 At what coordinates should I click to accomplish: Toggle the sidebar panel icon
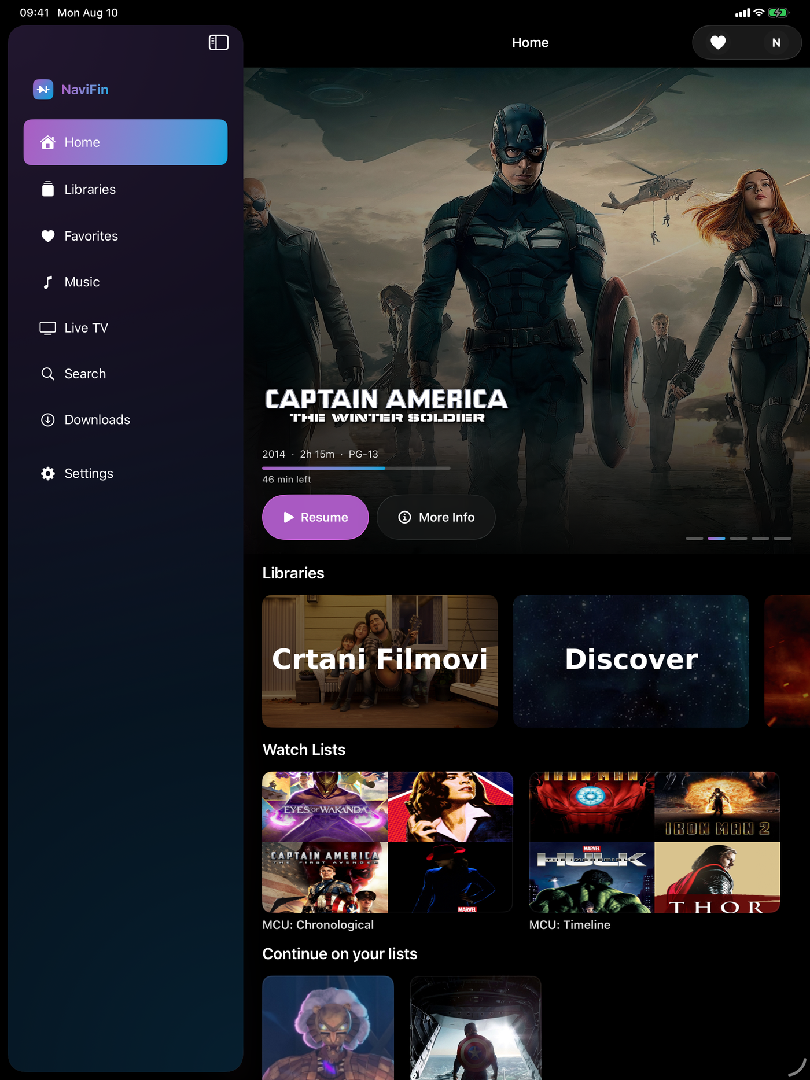[218, 42]
